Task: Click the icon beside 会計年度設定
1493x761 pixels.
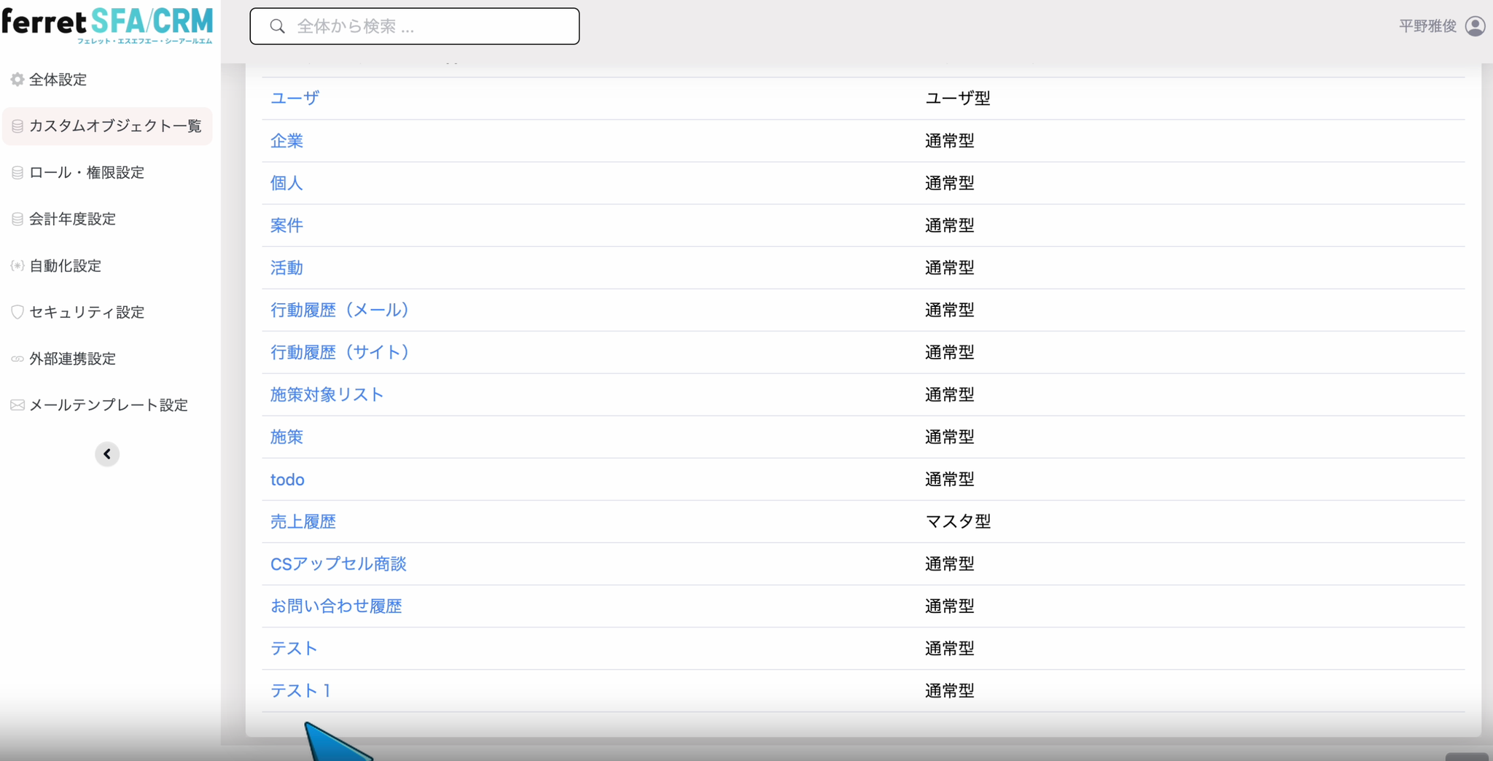Action: tap(17, 219)
